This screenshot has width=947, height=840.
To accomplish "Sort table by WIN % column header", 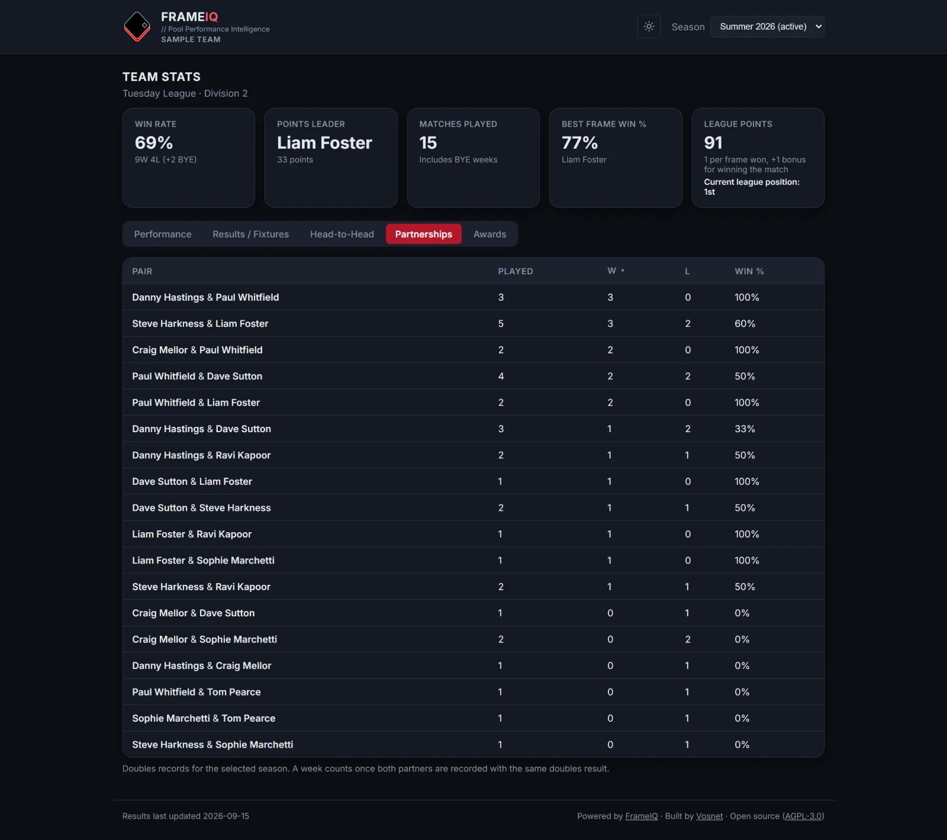I will pos(749,271).
